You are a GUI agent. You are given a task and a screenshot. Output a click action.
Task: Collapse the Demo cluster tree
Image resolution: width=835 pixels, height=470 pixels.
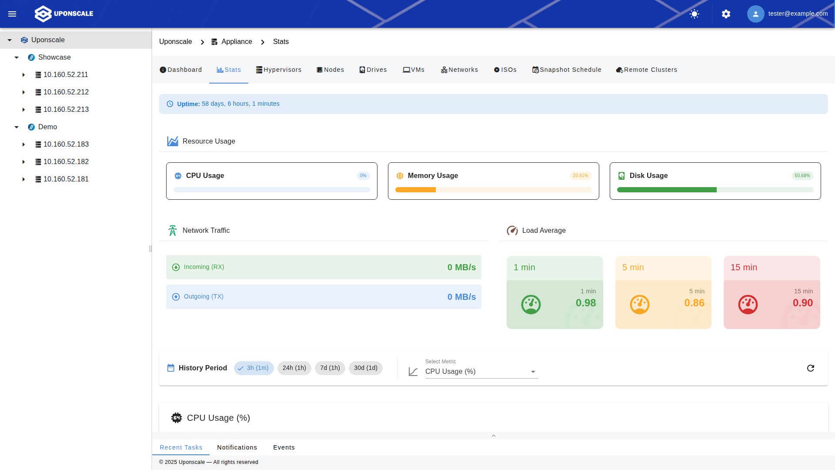tap(17, 127)
